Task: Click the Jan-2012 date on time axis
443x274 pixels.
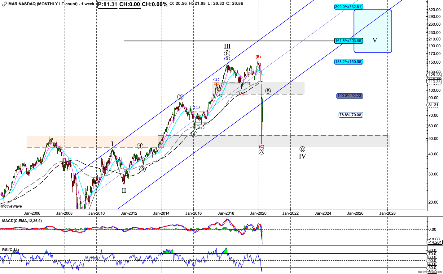Action: [129, 213]
